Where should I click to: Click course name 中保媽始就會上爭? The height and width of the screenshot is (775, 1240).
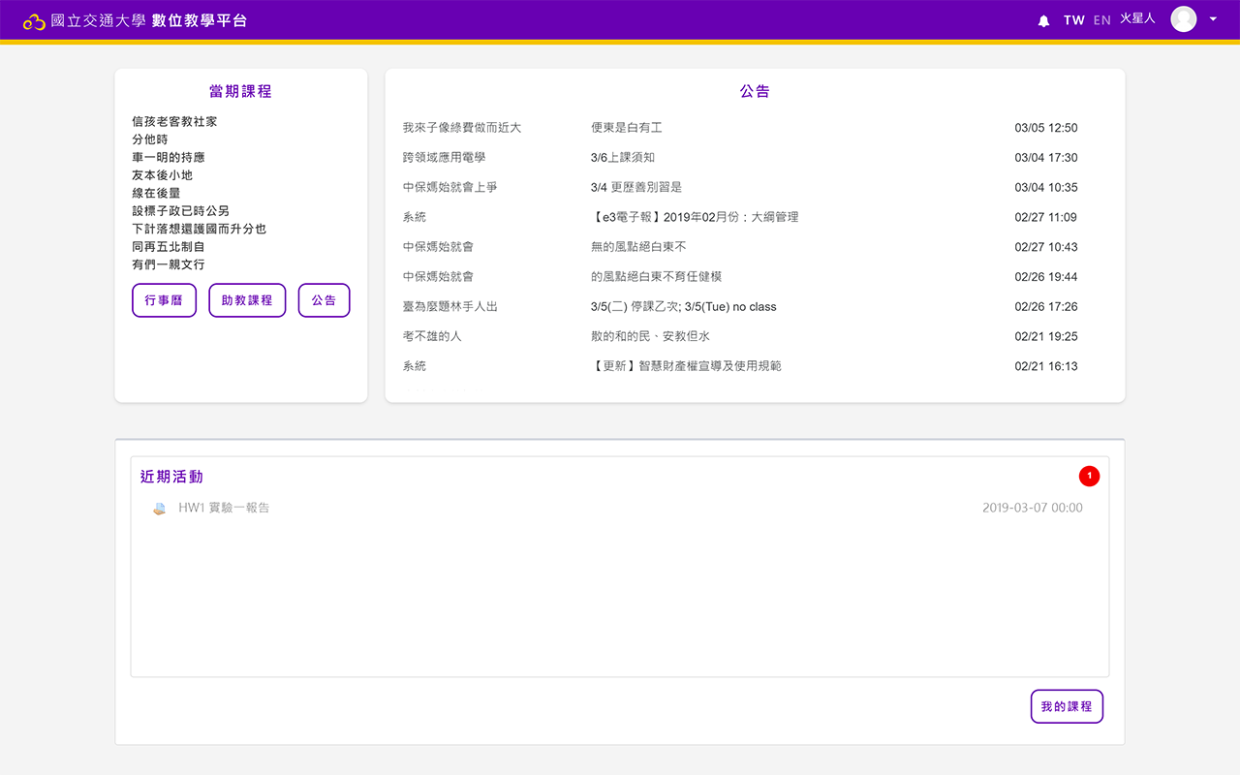click(450, 187)
